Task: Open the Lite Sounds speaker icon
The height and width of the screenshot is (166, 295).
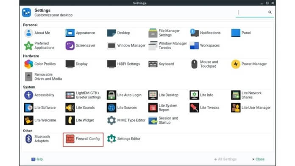Action: (70, 108)
